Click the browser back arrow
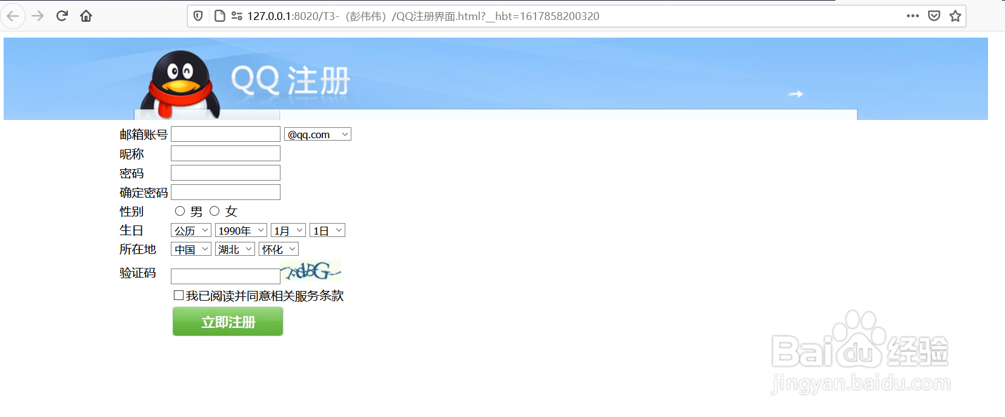 (13, 16)
